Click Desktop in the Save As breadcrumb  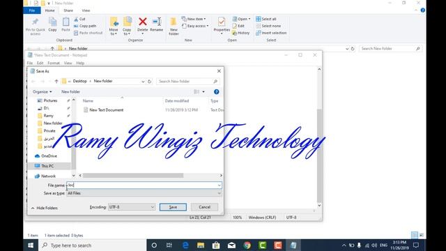pyautogui.click(x=79, y=81)
